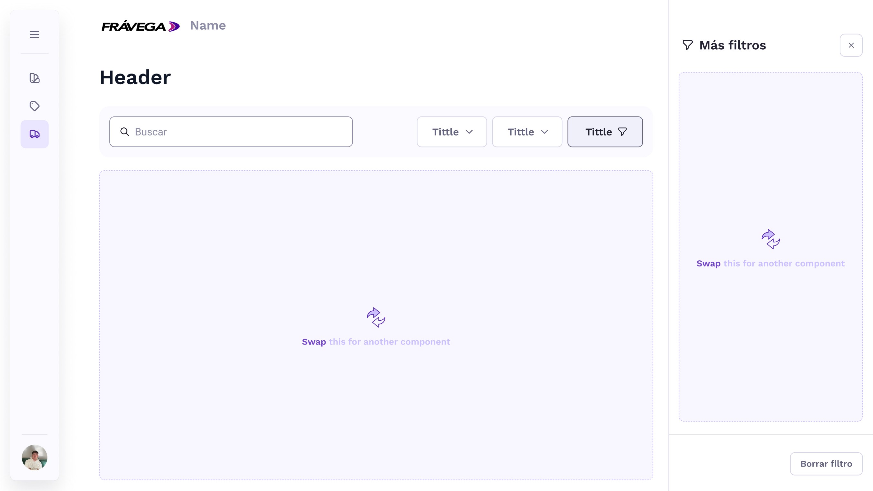Click funnel icon in Tittle button
This screenshot has height=491, width=873.
[623, 132]
